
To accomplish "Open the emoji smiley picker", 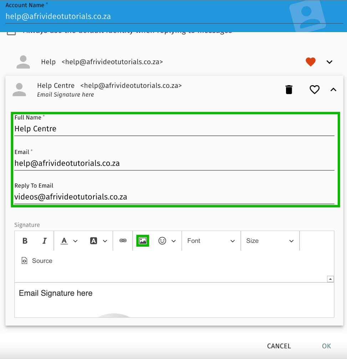I will [x=167, y=241].
